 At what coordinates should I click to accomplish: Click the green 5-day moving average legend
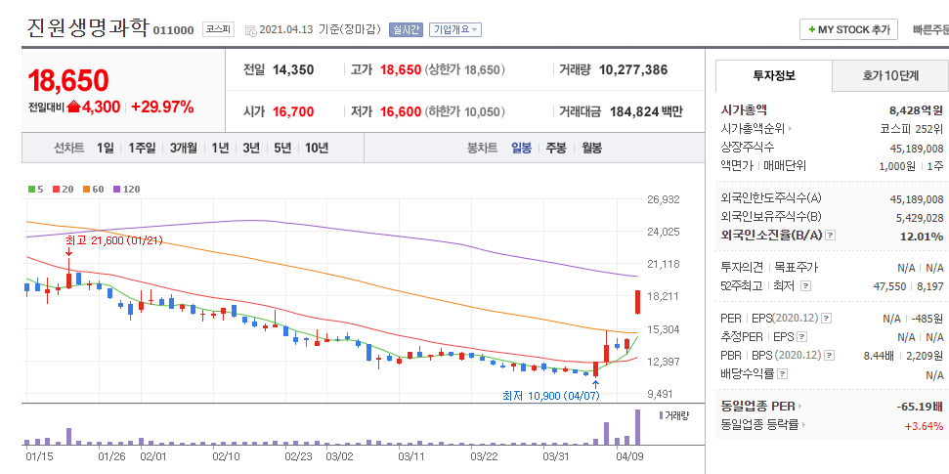[36, 189]
